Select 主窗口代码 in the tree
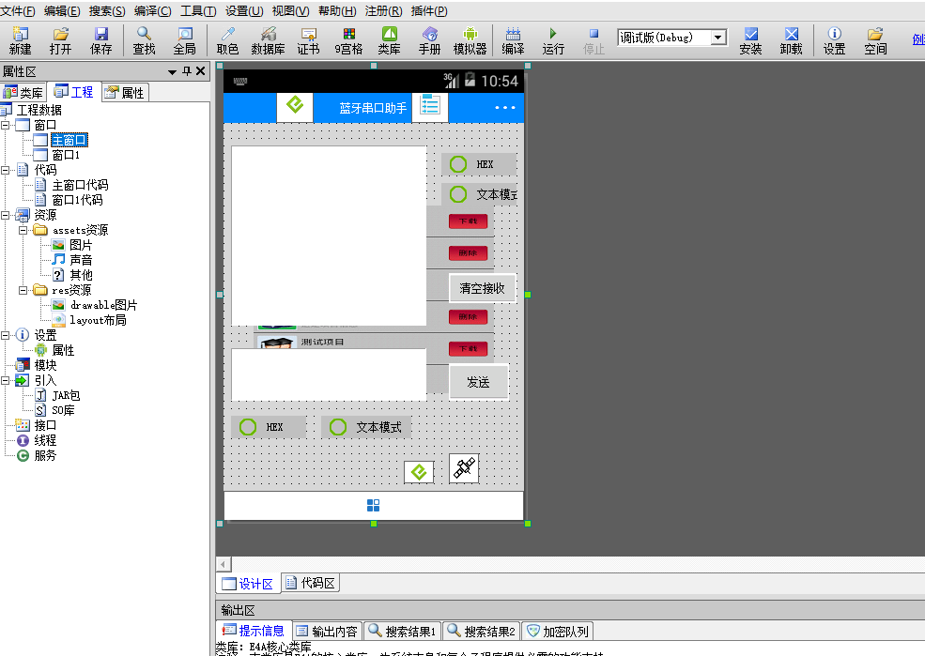 pyautogui.click(x=80, y=185)
